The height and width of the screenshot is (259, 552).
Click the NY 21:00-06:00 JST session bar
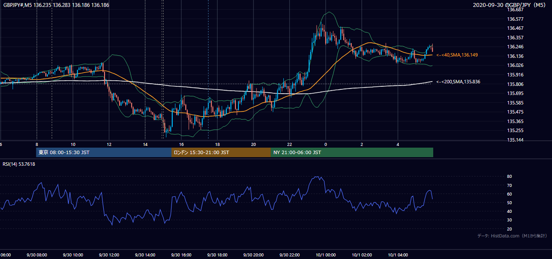pos(352,152)
